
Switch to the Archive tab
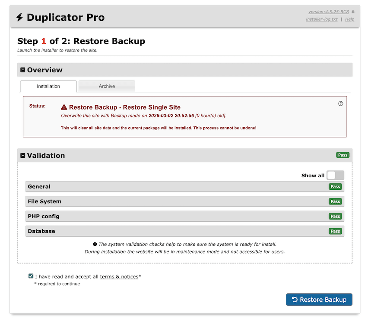tap(107, 86)
